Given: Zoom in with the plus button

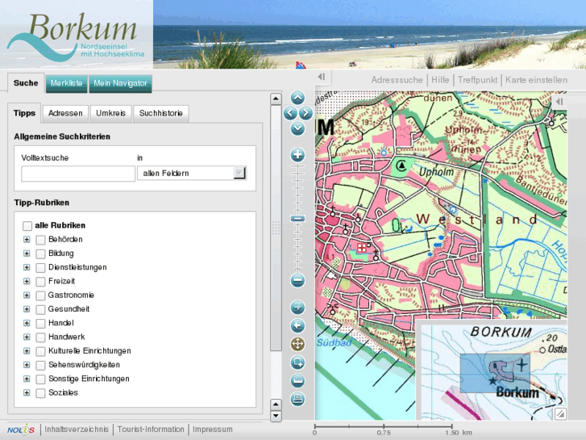Looking at the screenshot, I should pos(297,155).
